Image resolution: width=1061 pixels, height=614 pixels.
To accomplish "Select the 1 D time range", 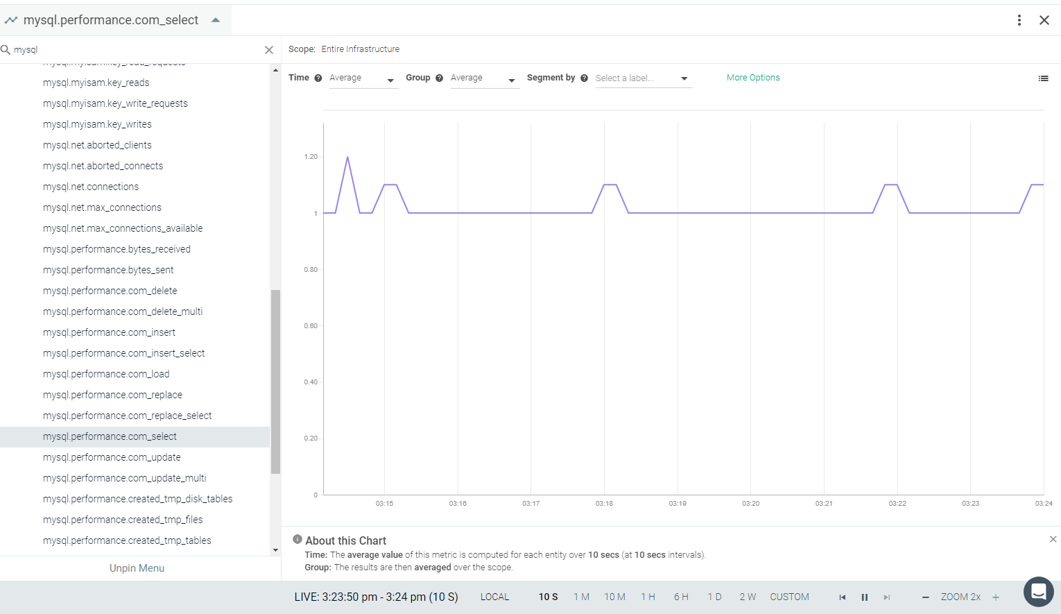I will pos(714,597).
